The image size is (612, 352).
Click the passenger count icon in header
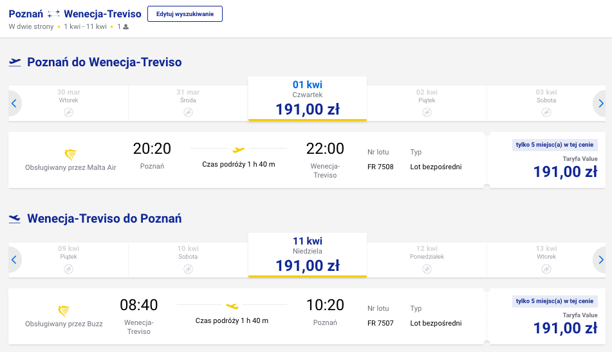[x=125, y=27]
